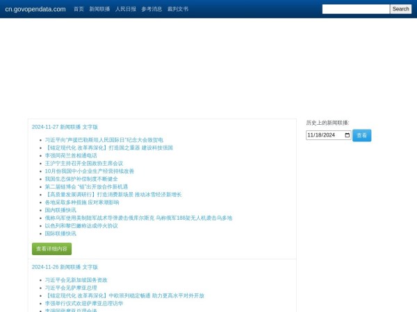This screenshot has width=417, height=312.
Task: Select the 参考消息 navigation item
Action: pos(152,9)
